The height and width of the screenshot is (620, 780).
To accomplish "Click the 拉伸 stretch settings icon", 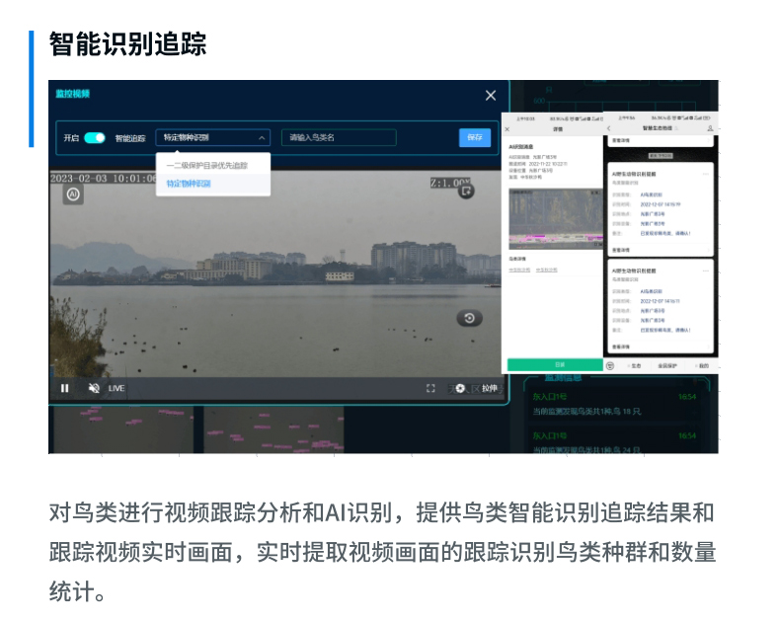I will (460, 388).
